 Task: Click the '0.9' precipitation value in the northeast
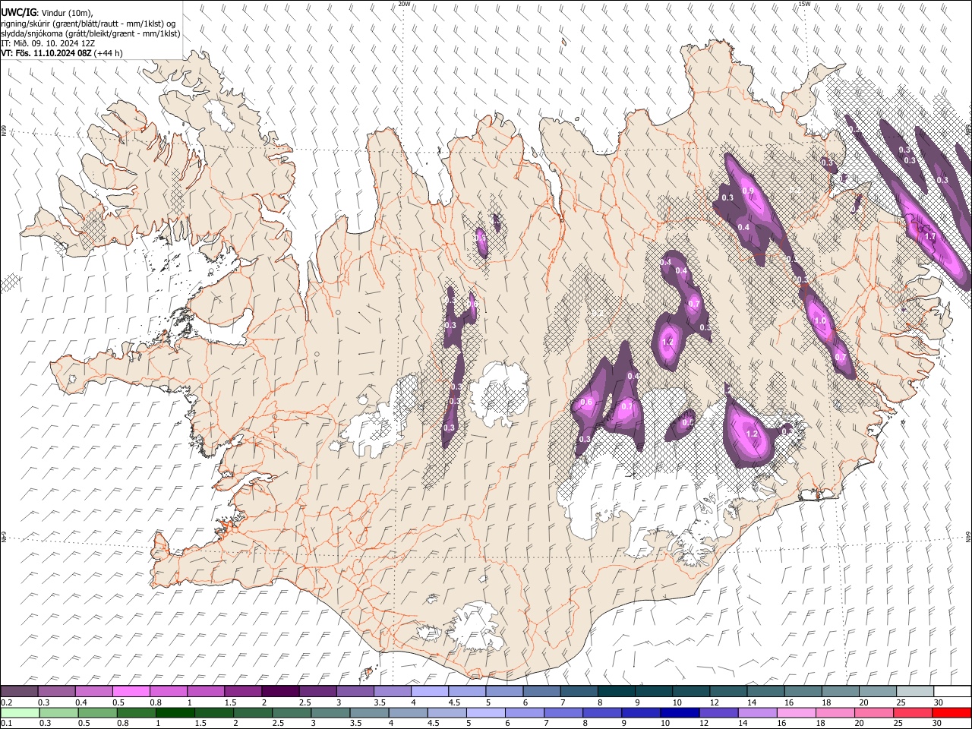(748, 191)
